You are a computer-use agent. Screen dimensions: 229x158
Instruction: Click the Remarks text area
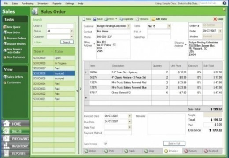tap(166, 124)
